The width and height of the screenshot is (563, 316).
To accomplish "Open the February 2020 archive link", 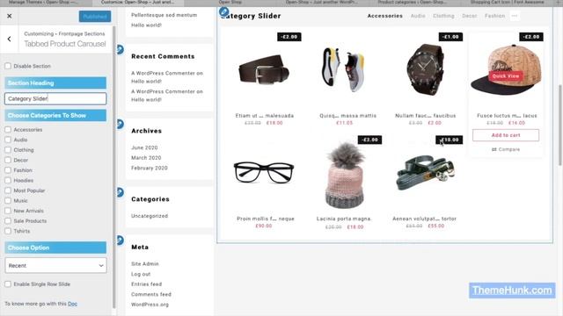I will pos(150,168).
